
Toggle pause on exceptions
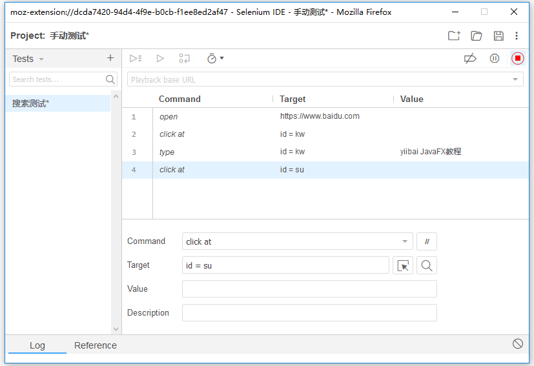pos(495,58)
